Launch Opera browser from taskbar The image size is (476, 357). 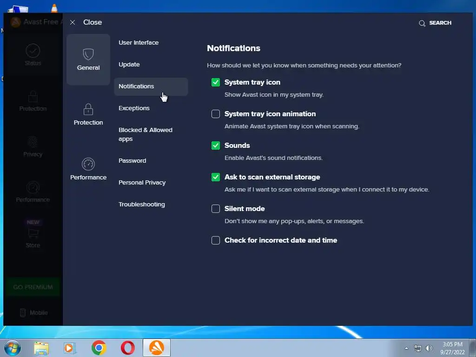pos(128,348)
